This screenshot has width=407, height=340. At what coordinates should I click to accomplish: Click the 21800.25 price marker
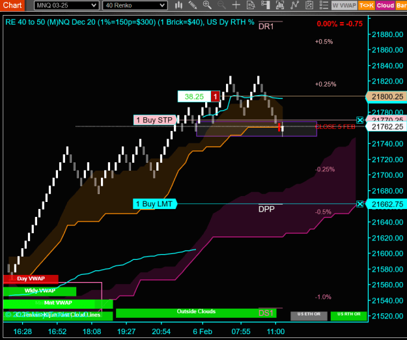tap(387, 97)
